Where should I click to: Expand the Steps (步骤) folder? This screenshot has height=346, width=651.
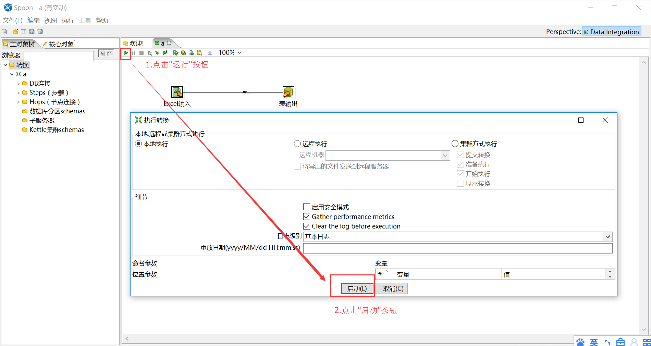(19, 93)
